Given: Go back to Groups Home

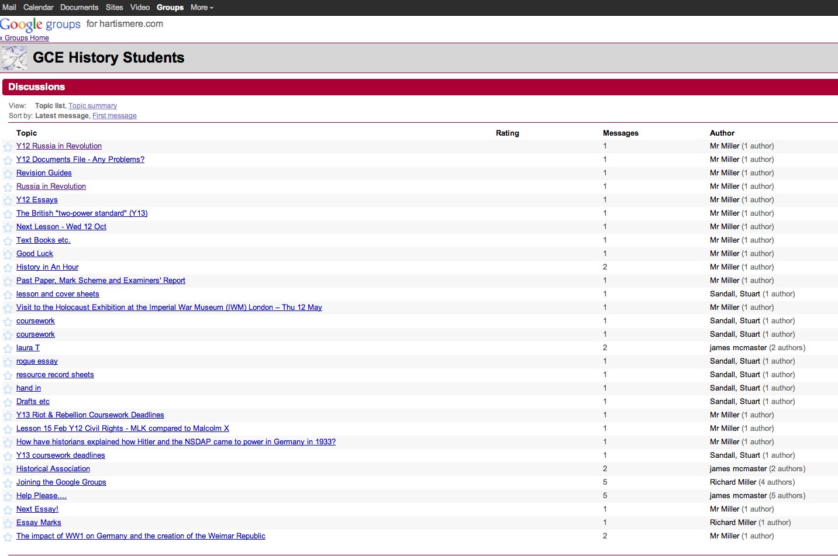Looking at the screenshot, I should click(x=26, y=38).
